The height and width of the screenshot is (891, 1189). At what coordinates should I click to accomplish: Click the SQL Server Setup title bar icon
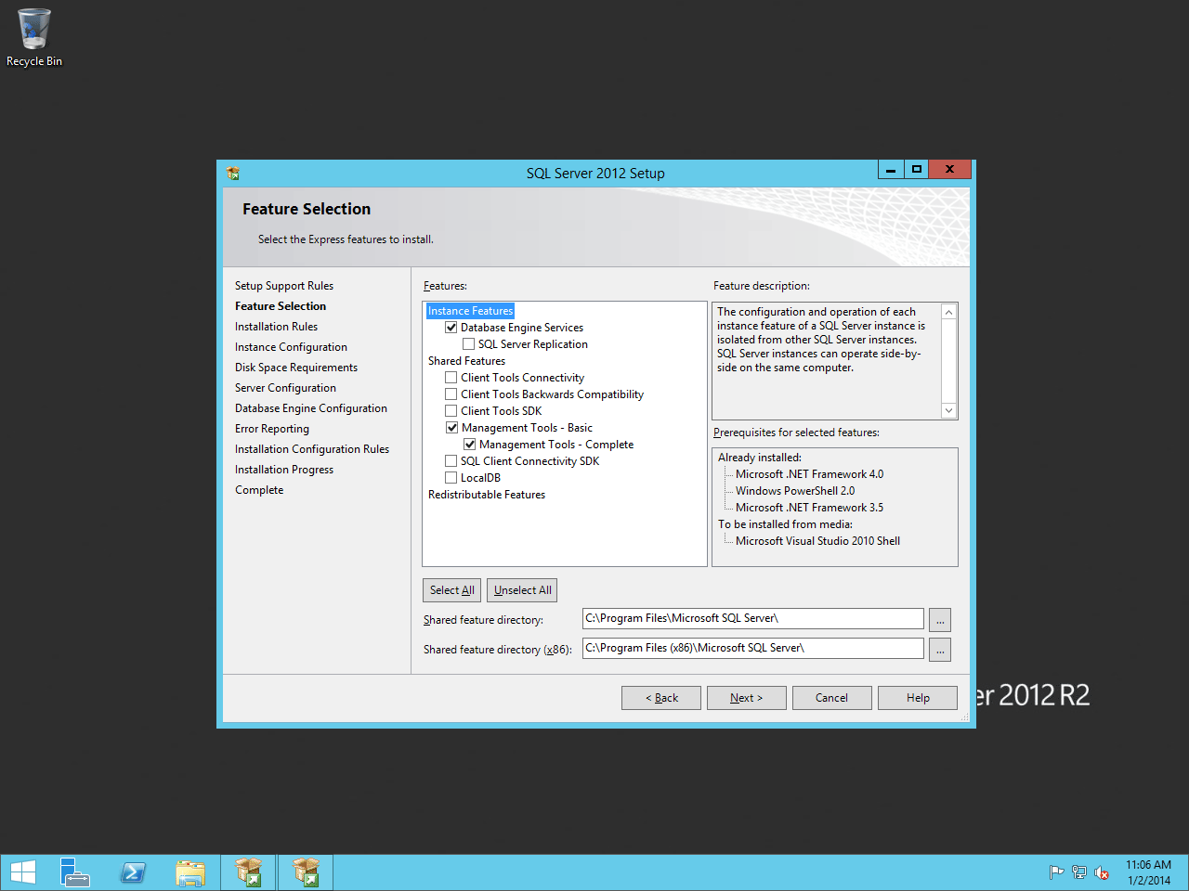[x=233, y=173]
